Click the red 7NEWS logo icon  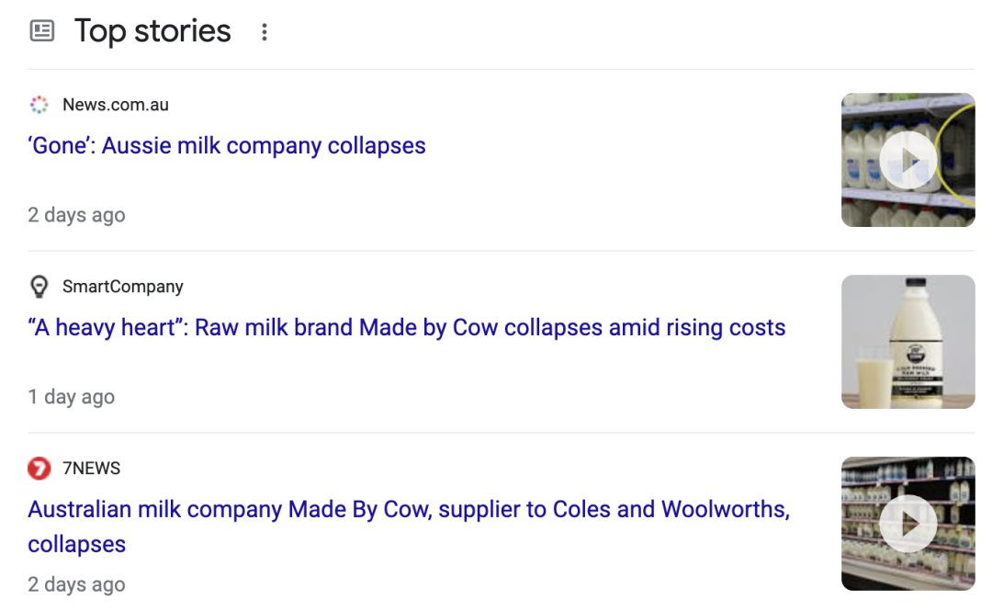click(39, 469)
